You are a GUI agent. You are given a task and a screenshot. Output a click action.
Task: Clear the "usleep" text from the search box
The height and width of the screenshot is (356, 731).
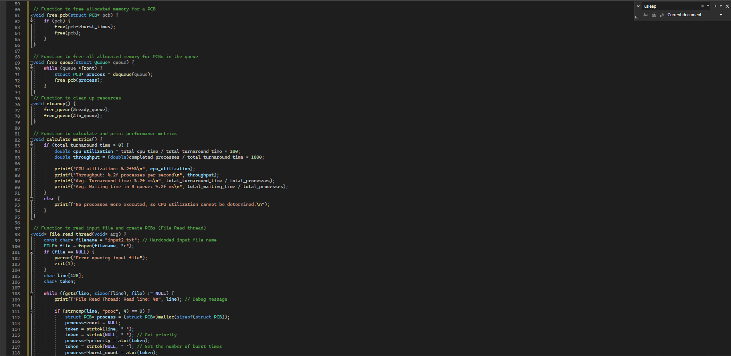(703, 6)
